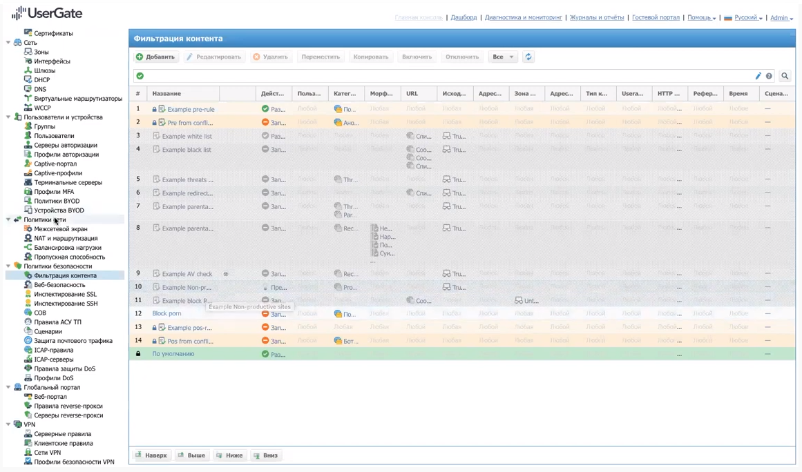Image resolution: width=802 pixels, height=472 pixels.
Task: Collapse the Сеть tree section
Action: [8, 43]
